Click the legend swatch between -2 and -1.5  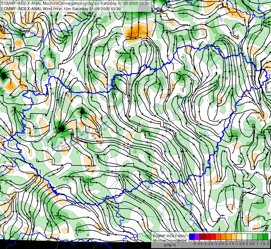tap(229, 237)
